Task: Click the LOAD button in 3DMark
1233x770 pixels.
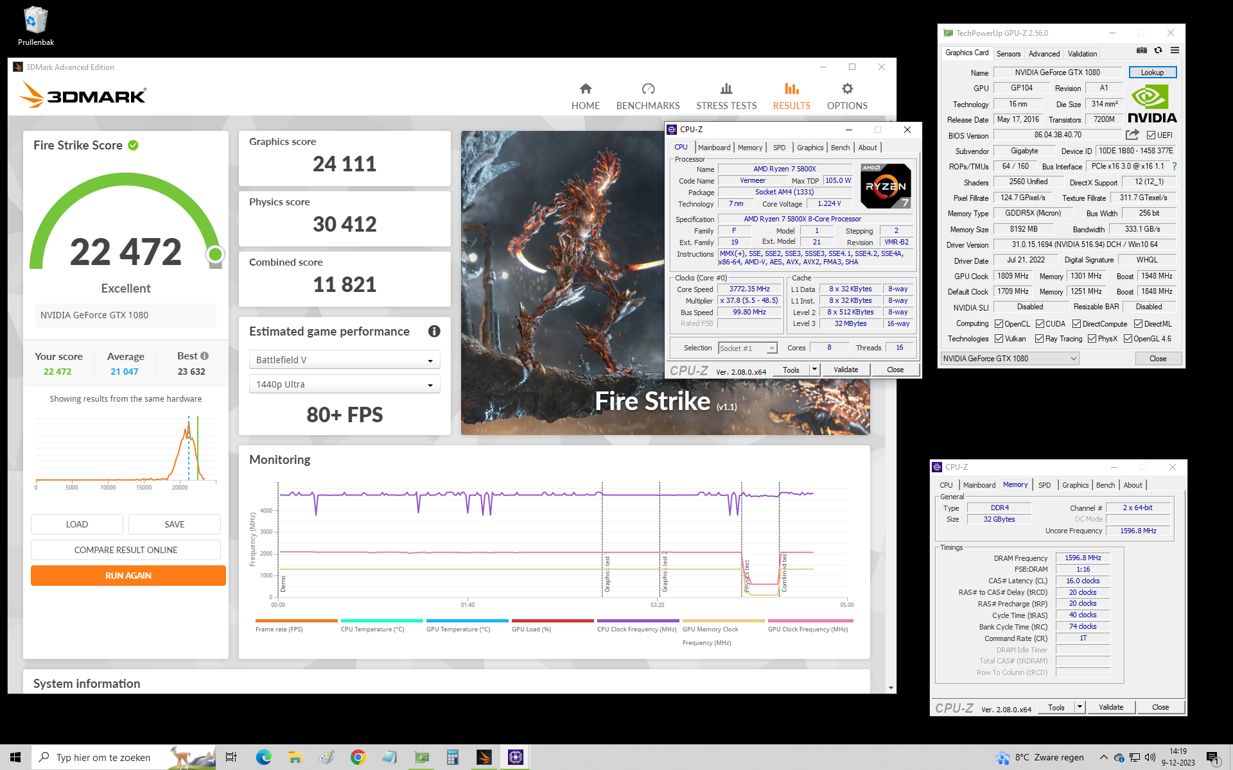Action: click(77, 524)
